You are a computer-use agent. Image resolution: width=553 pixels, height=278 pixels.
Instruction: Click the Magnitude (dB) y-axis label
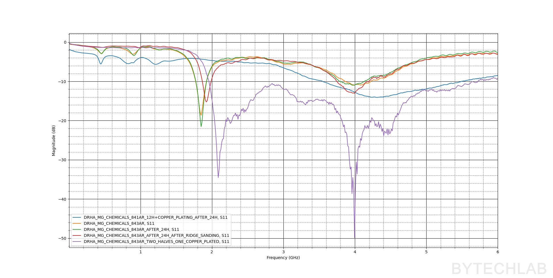point(54,141)
